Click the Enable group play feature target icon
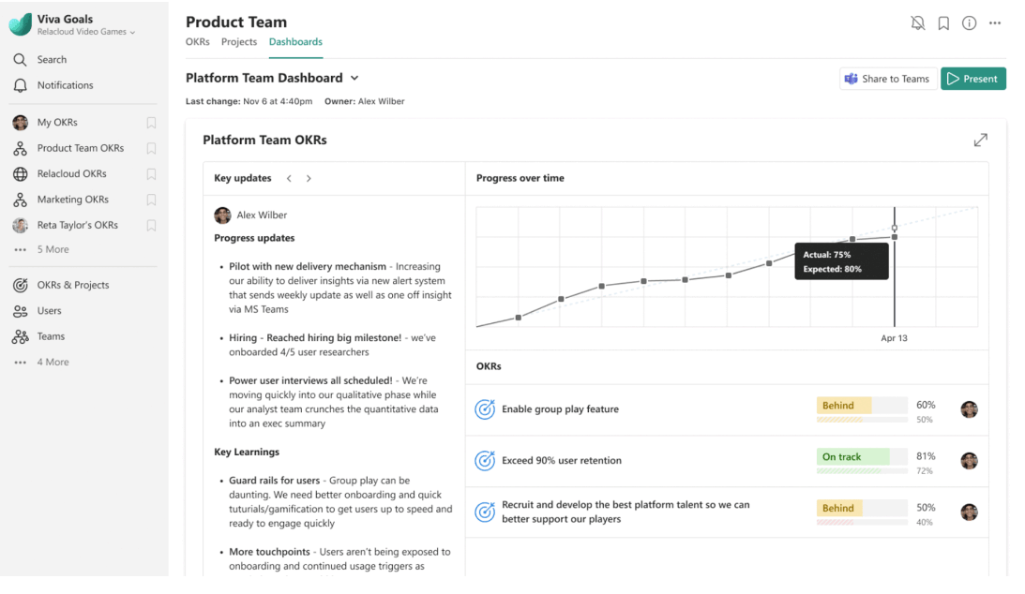The image size is (1025, 594). click(x=485, y=409)
